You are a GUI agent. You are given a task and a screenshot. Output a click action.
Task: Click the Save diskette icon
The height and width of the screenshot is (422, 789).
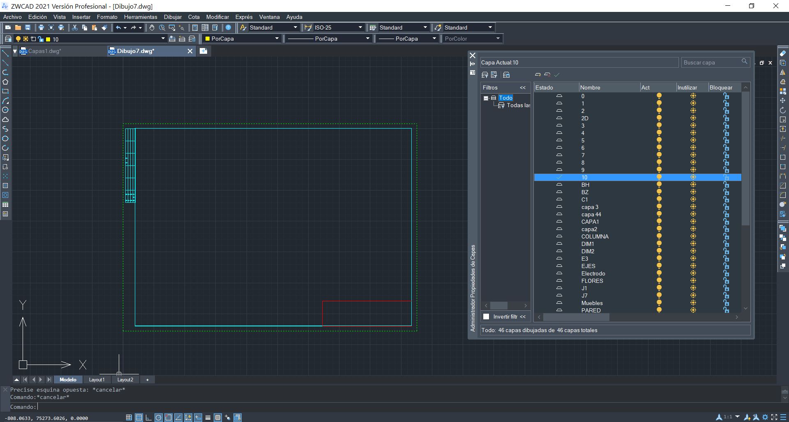(x=28, y=28)
